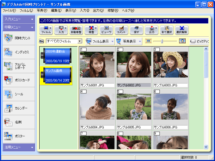Open the 入力(I) menu
215x161 pixels.
(x=85, y=10)
